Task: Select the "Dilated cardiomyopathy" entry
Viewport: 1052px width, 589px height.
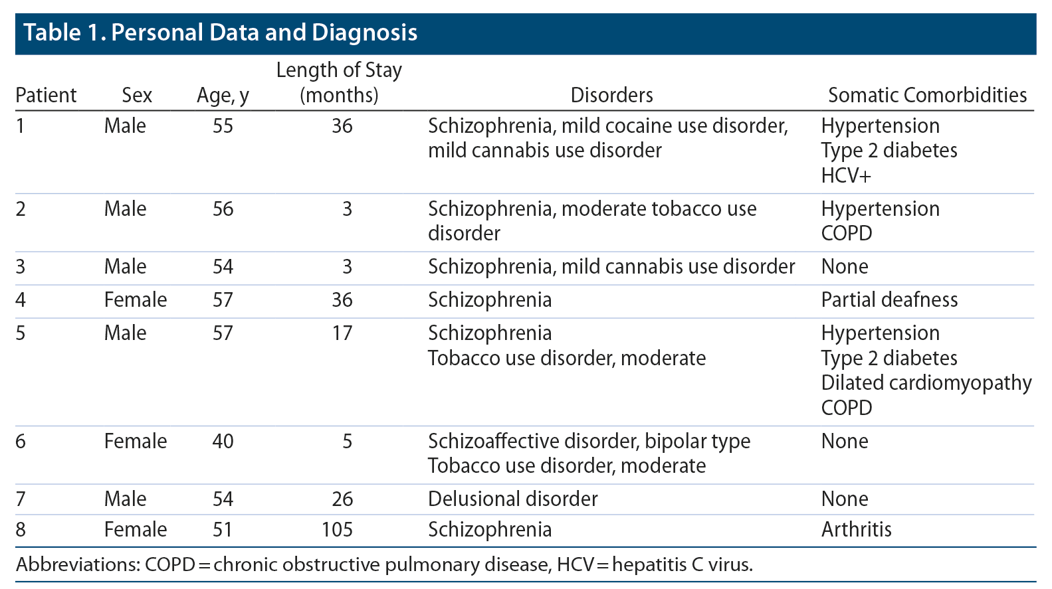Action: tap(926, 383)
